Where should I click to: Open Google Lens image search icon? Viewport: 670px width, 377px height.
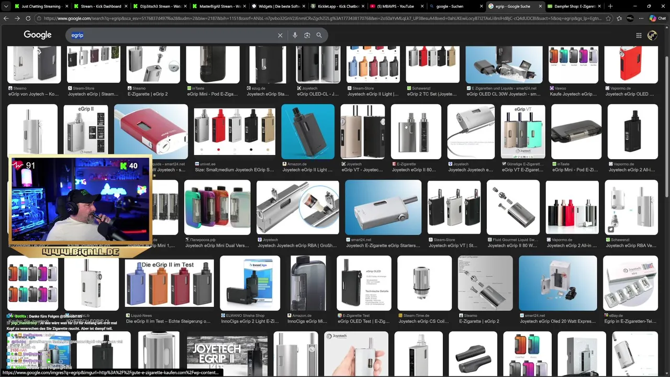307,35
